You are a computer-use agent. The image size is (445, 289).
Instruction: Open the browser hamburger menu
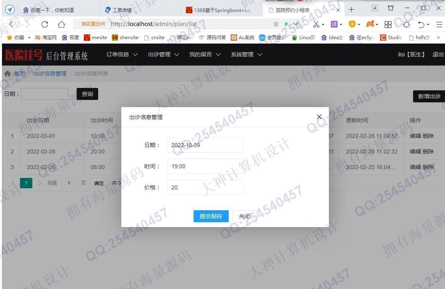coord(439,24)
